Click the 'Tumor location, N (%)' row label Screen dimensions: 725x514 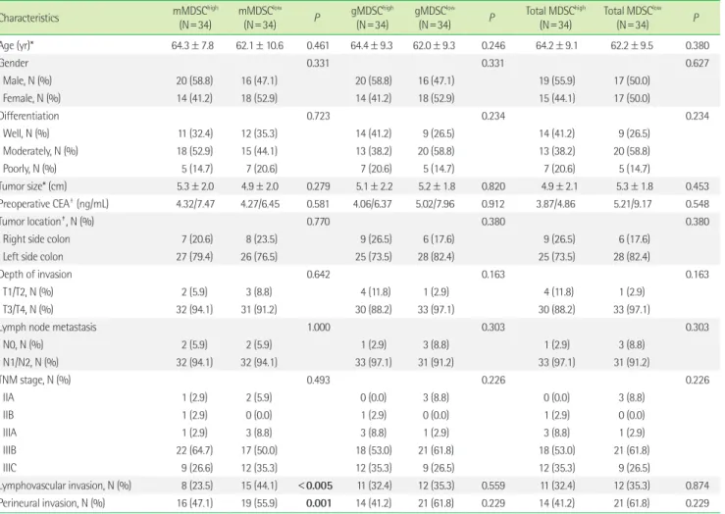[47, 222]
